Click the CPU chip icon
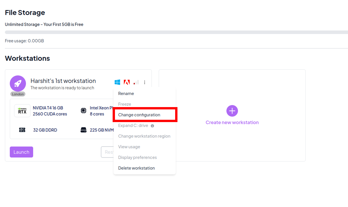This screenshot has width=348, height=207. [x=83, y=111]
